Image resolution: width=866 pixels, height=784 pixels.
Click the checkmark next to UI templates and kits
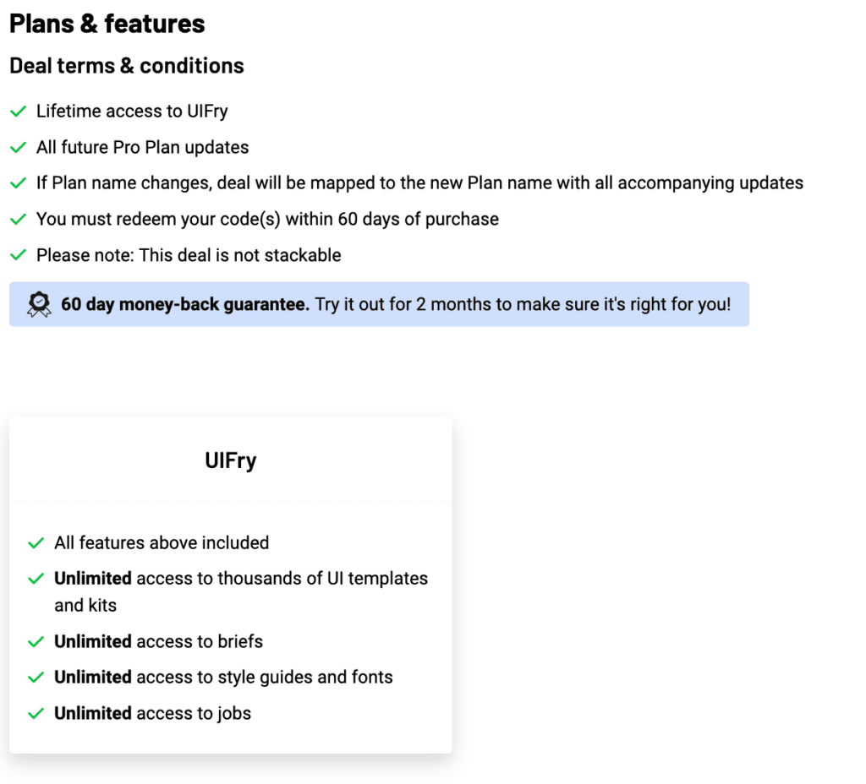click(36, 579)
